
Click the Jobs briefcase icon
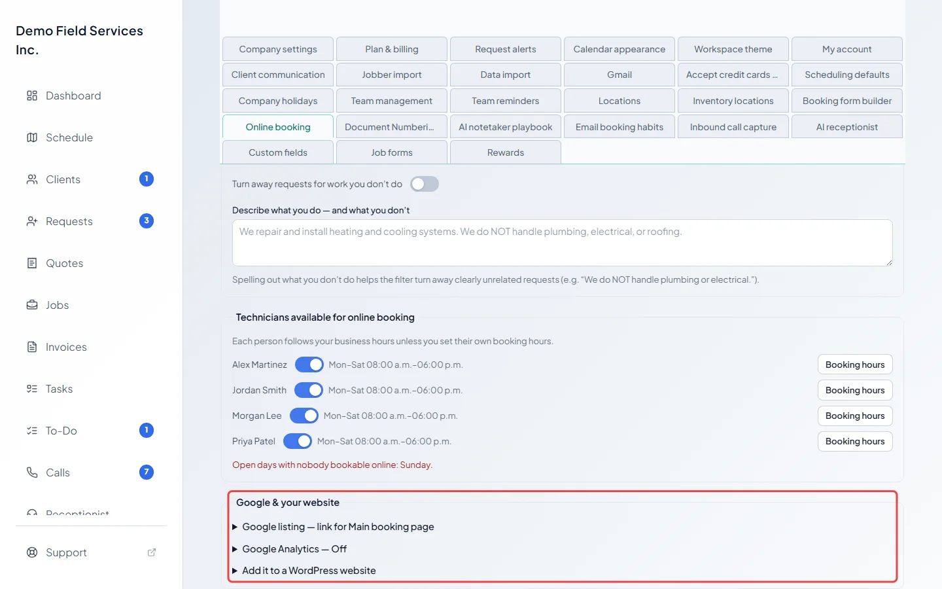32,305
